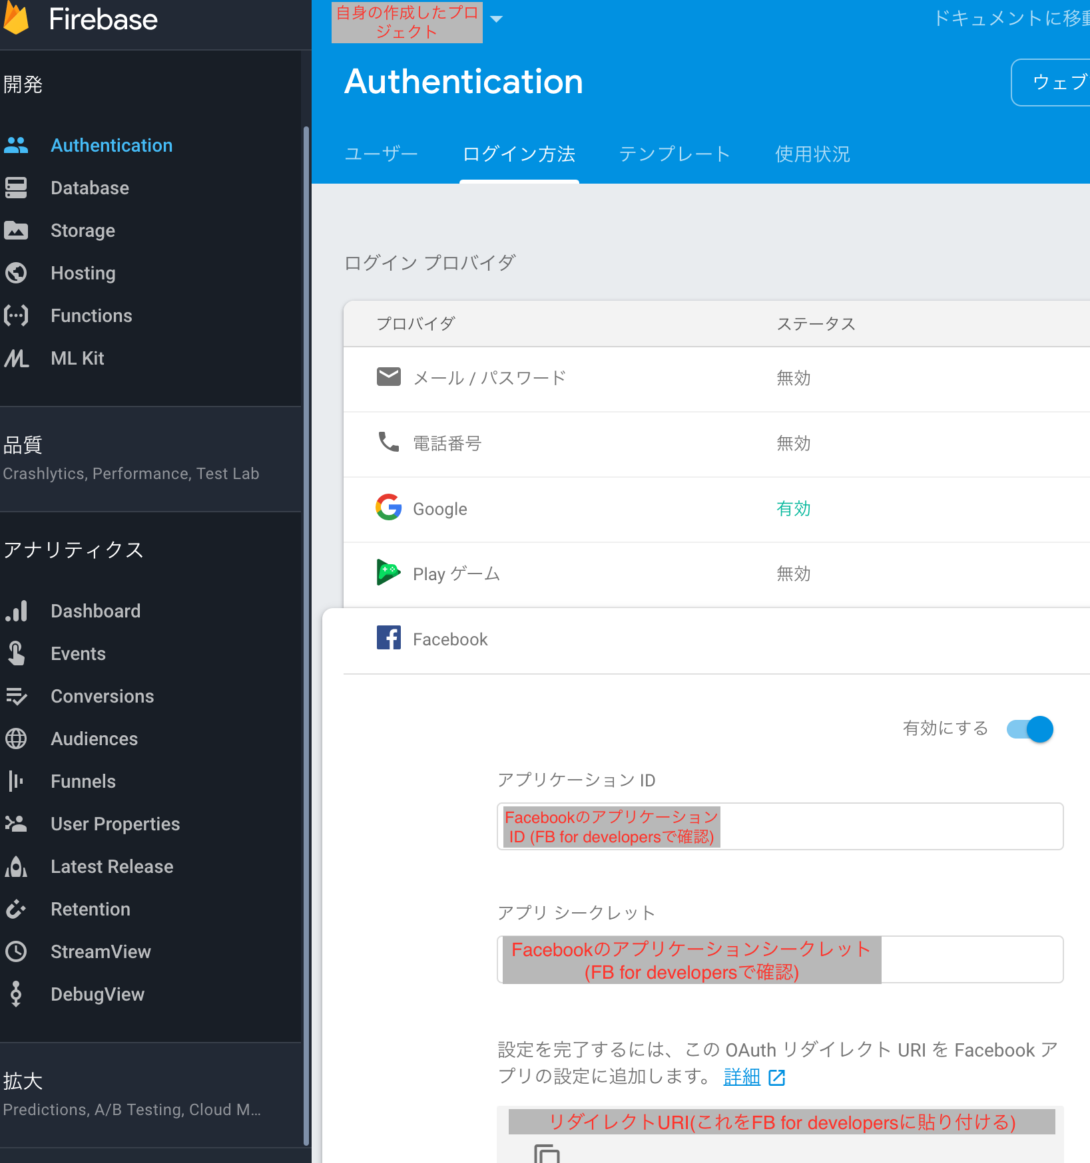
Task: Click the Facebook logo icon
Action: 389,637
